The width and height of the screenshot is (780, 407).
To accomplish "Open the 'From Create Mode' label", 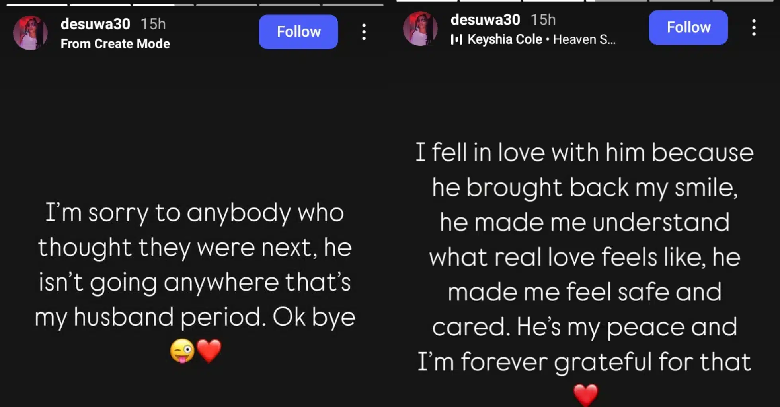I will point(115,44).
